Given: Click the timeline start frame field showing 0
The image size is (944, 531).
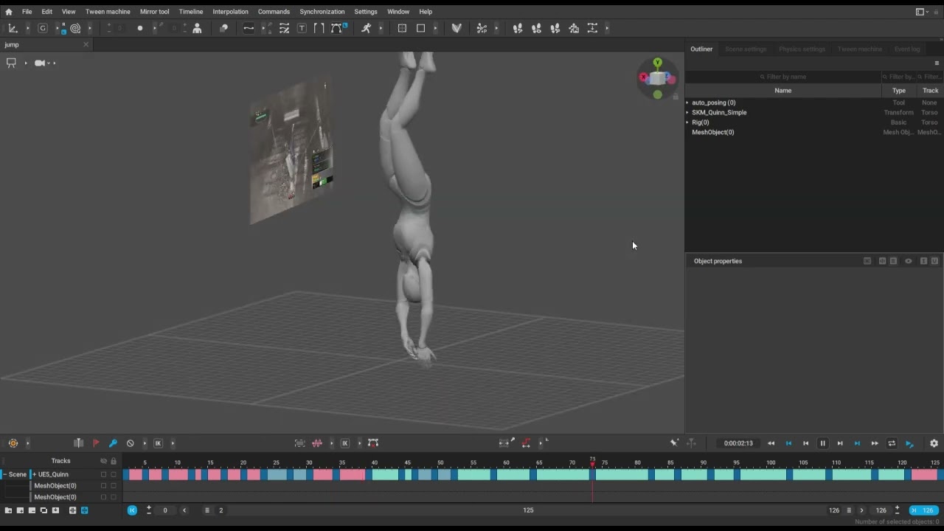Looking at the screenshot, I should tap(165, 510).
